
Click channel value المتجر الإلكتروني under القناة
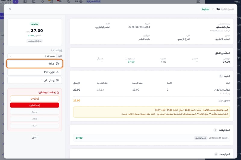tap(103, 27)
